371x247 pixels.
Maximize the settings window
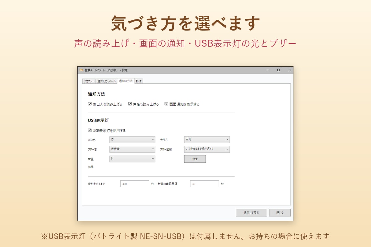278,70
